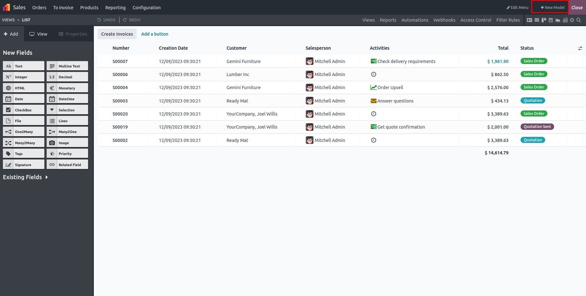Select the Many2One field component
Viewport: 586px width, 296px height.
click(x=67, y=131)
